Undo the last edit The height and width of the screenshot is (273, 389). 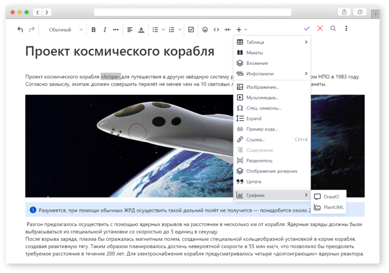(x=20, y=29)
